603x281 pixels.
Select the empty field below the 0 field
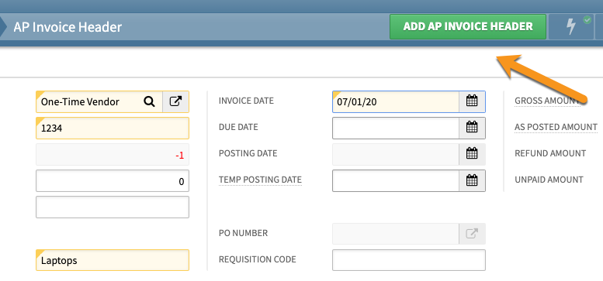113,207
